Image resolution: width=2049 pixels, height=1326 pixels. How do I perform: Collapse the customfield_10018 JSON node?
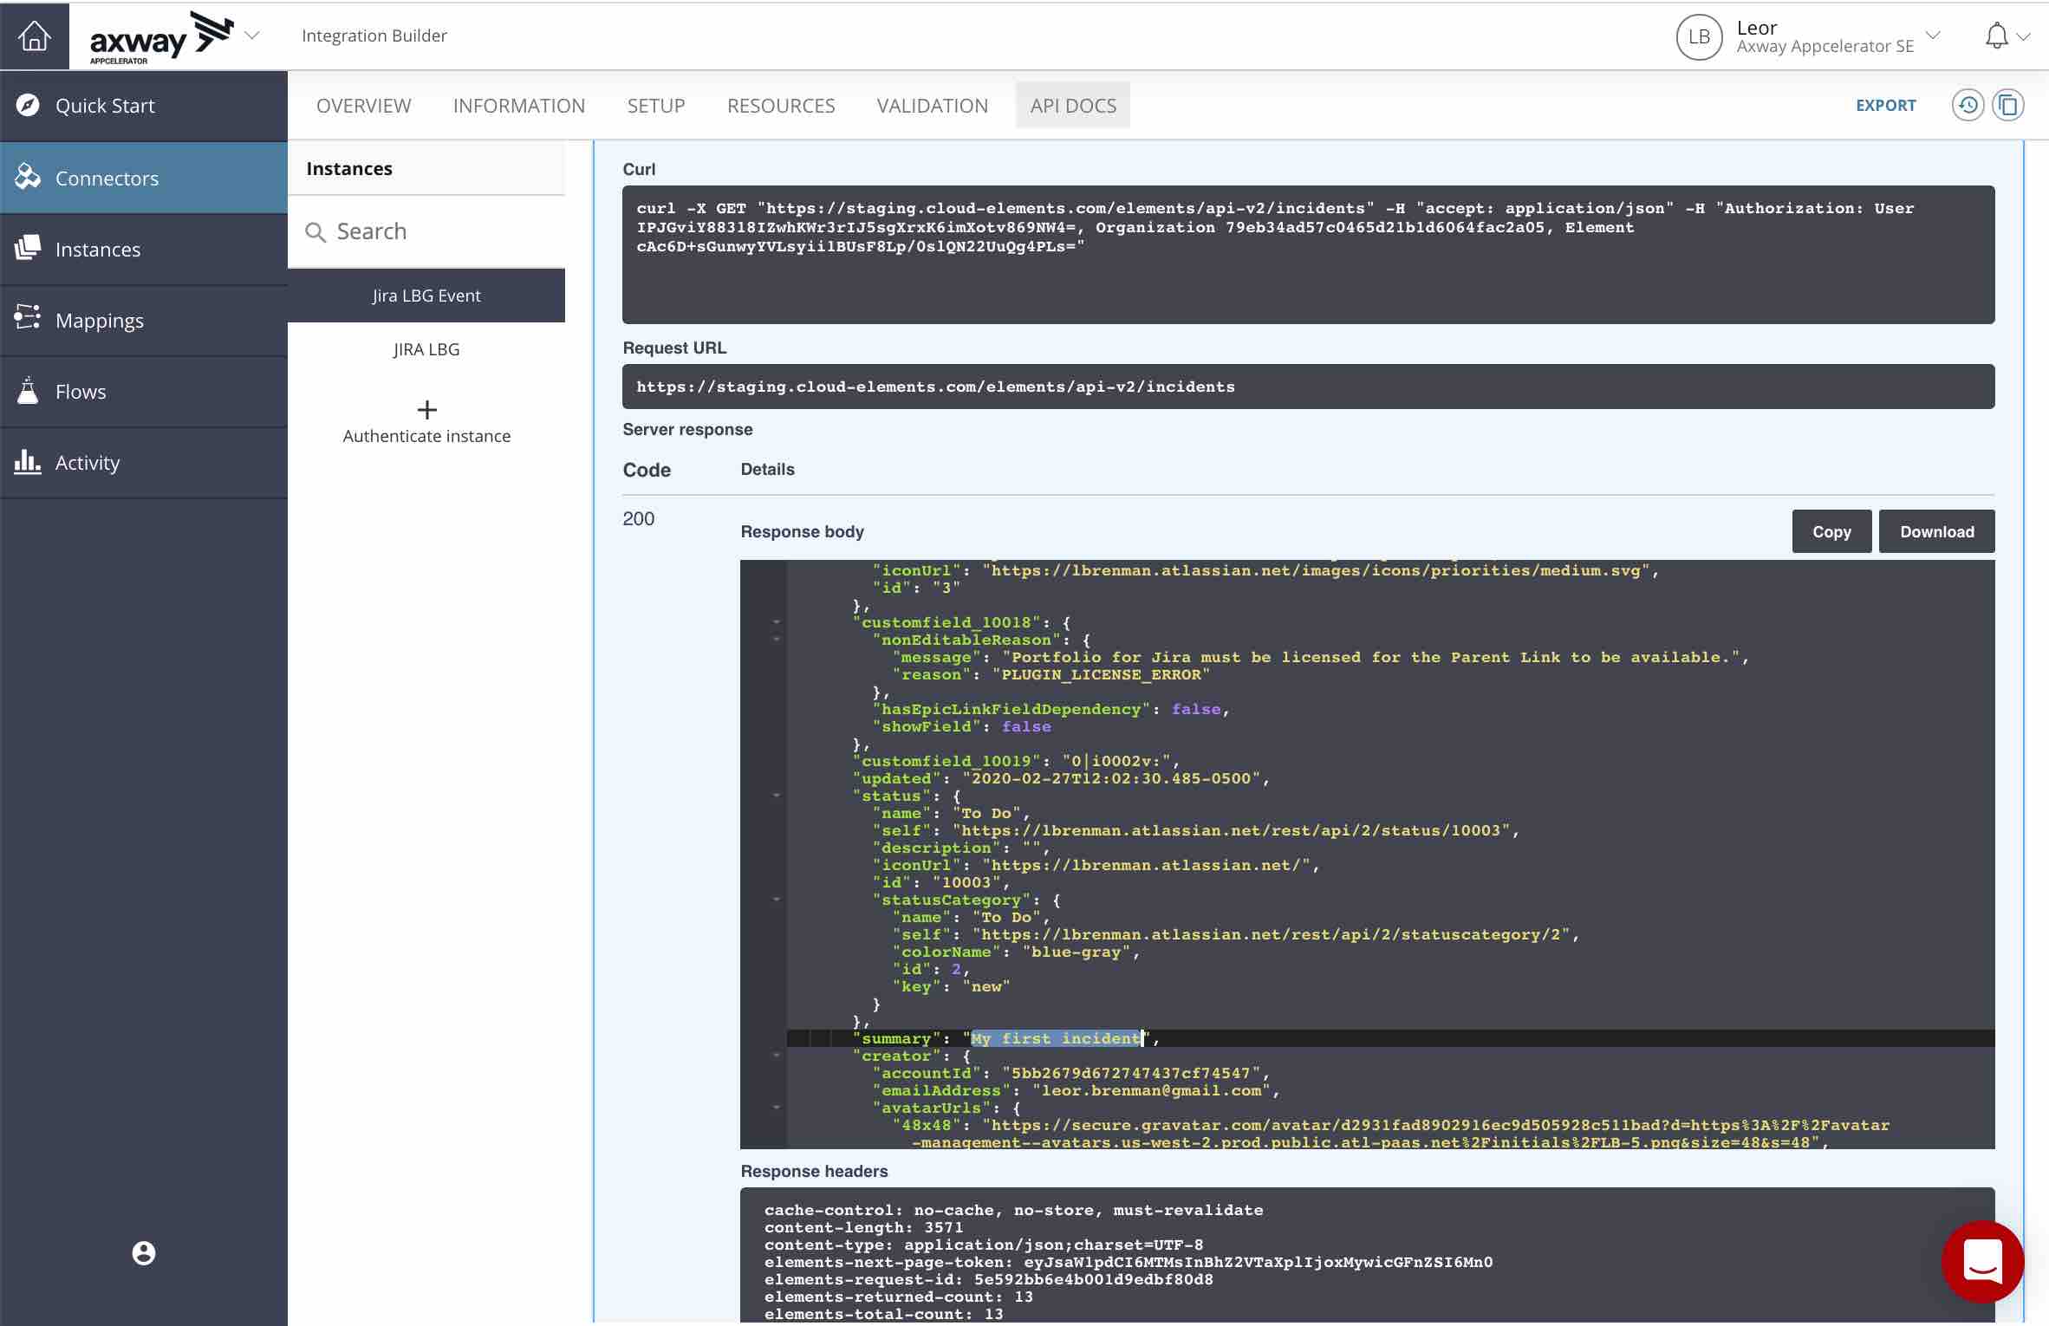777,622
